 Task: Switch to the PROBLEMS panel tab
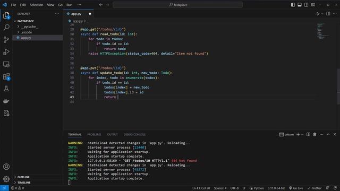94,134
